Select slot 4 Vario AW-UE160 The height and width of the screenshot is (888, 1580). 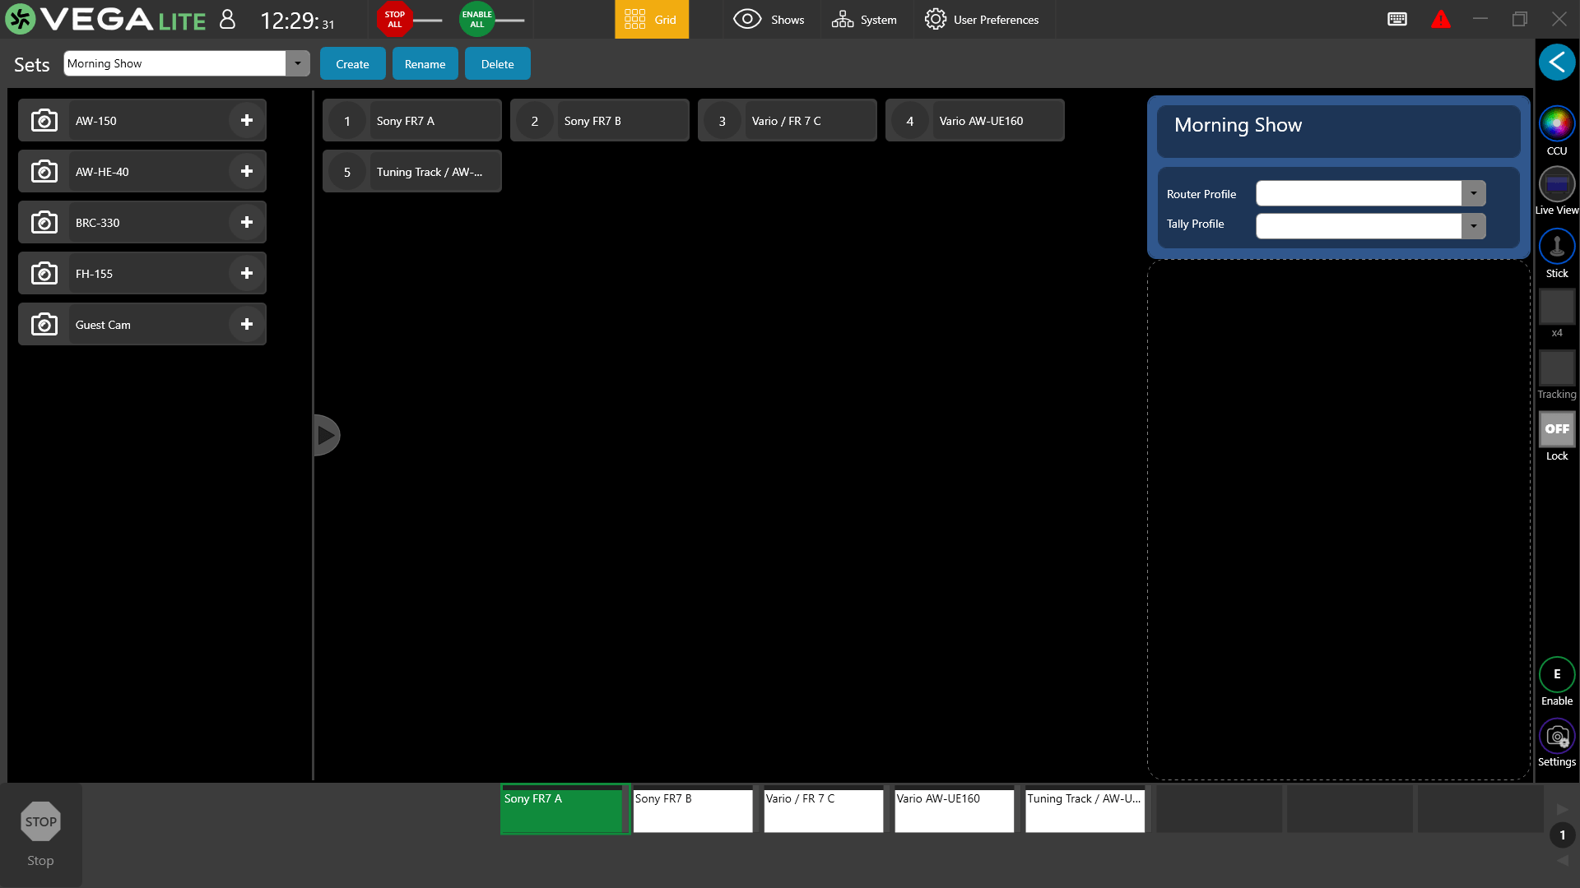tap(975, 120)
